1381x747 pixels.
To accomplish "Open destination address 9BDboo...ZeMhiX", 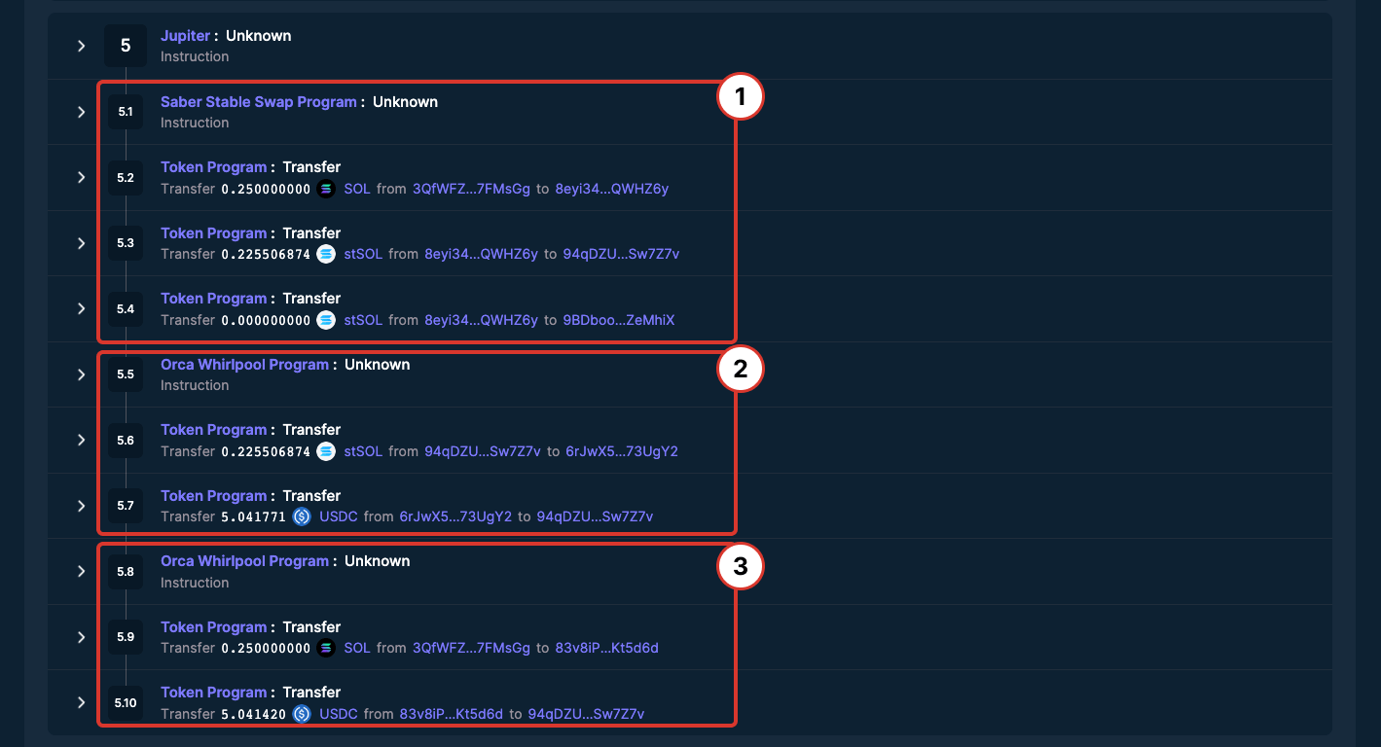I will click(618, 320).
